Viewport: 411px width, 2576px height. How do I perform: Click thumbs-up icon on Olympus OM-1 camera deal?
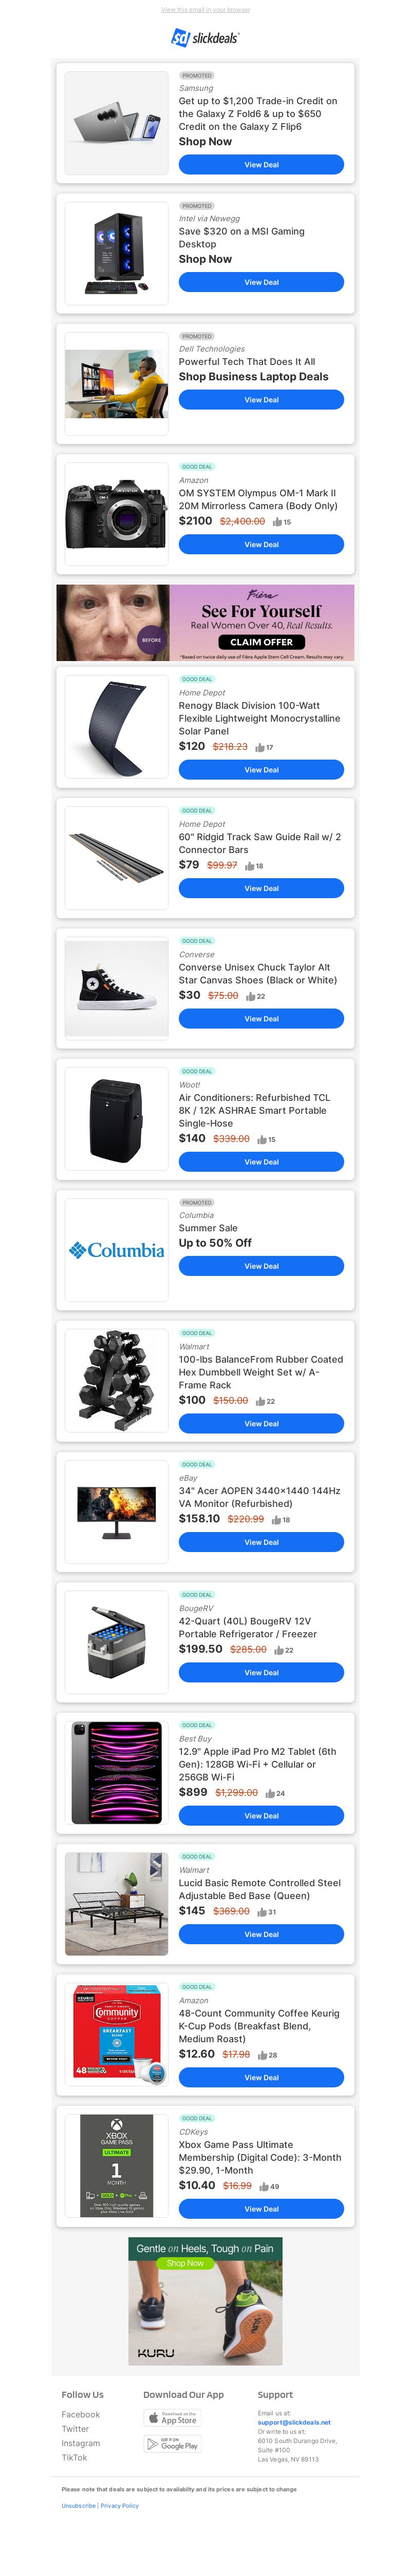[x=277, y=522]
